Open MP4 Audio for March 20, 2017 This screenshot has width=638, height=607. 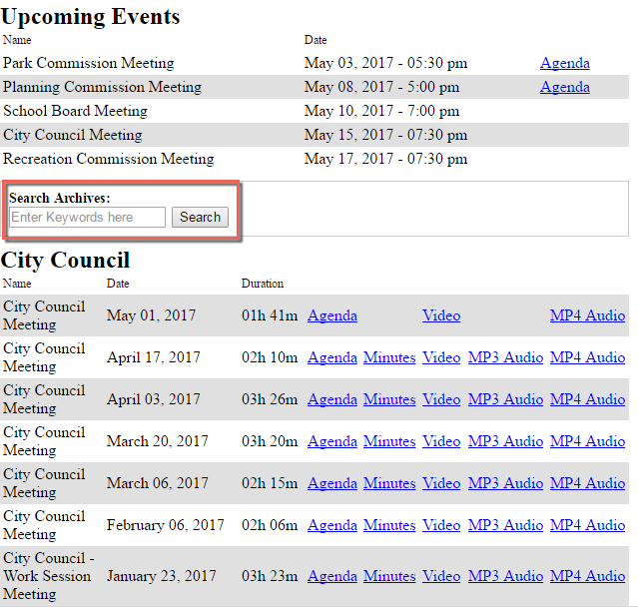pos(587,441)
